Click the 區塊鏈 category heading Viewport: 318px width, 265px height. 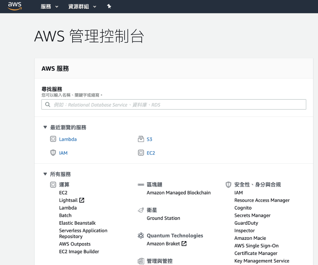pos(155,184)
